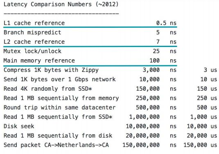The image size is (219, 154).
Task: Click the '150,000,000' ns packet value
Action: click(x=141, y=145)
